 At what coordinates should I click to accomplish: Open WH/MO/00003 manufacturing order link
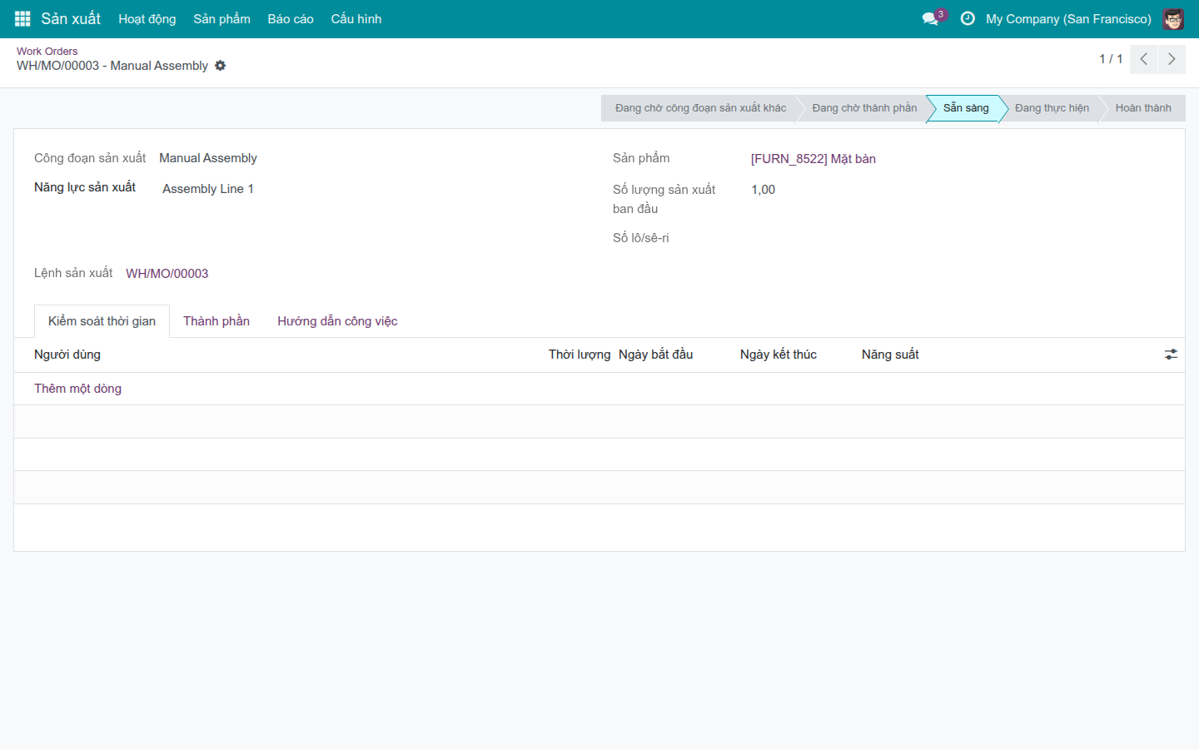pyautogui.click(x=167, y=274)
